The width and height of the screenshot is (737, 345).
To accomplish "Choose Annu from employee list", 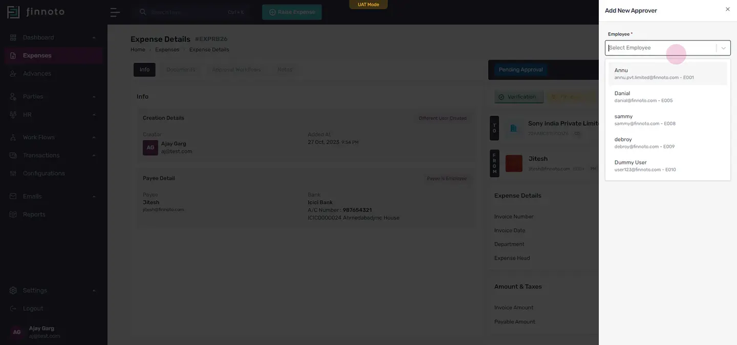I will point(667,74).
